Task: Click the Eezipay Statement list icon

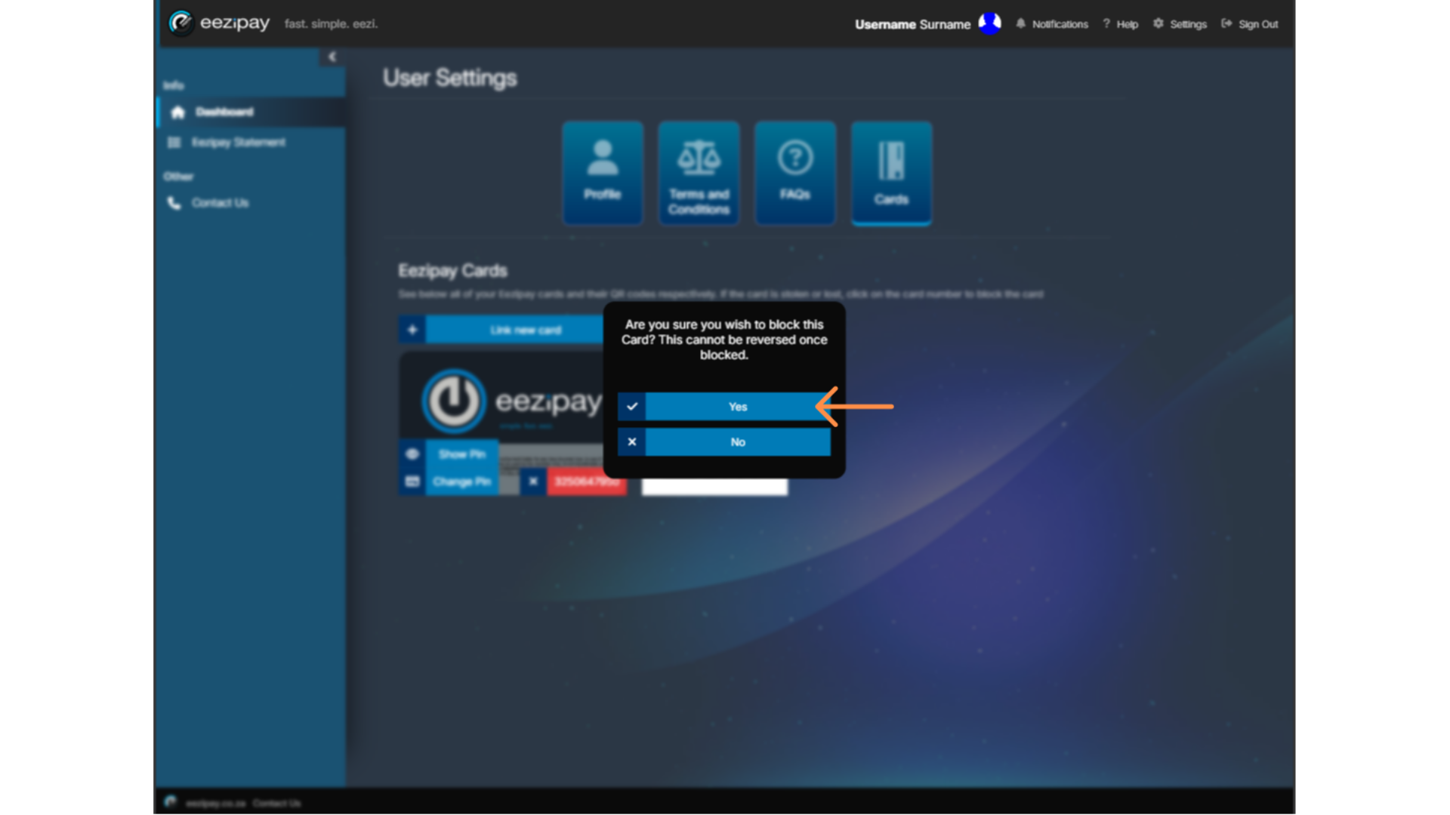Action: tap(174, 142)
